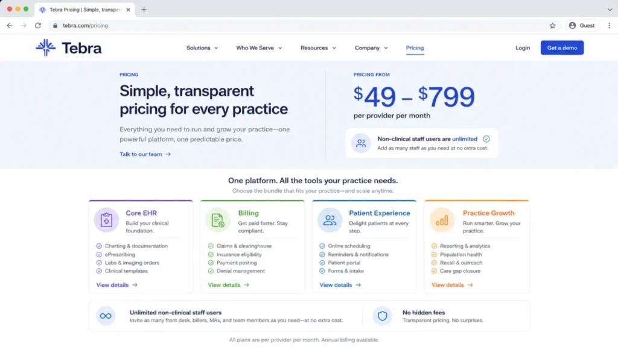Viewport: 618px width, 347px height.
Task: Click the Online scheduling checkmark
Action: (x=322, y=246)
